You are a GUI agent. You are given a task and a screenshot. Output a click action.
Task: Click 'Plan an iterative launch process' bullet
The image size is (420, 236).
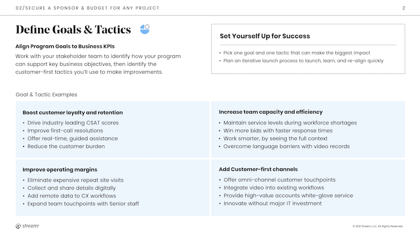click(x=303, y=61)
